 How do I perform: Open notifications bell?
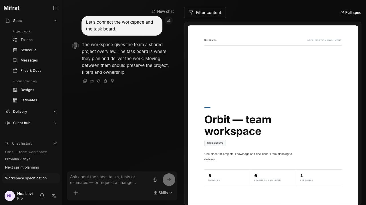coord(42,196)
